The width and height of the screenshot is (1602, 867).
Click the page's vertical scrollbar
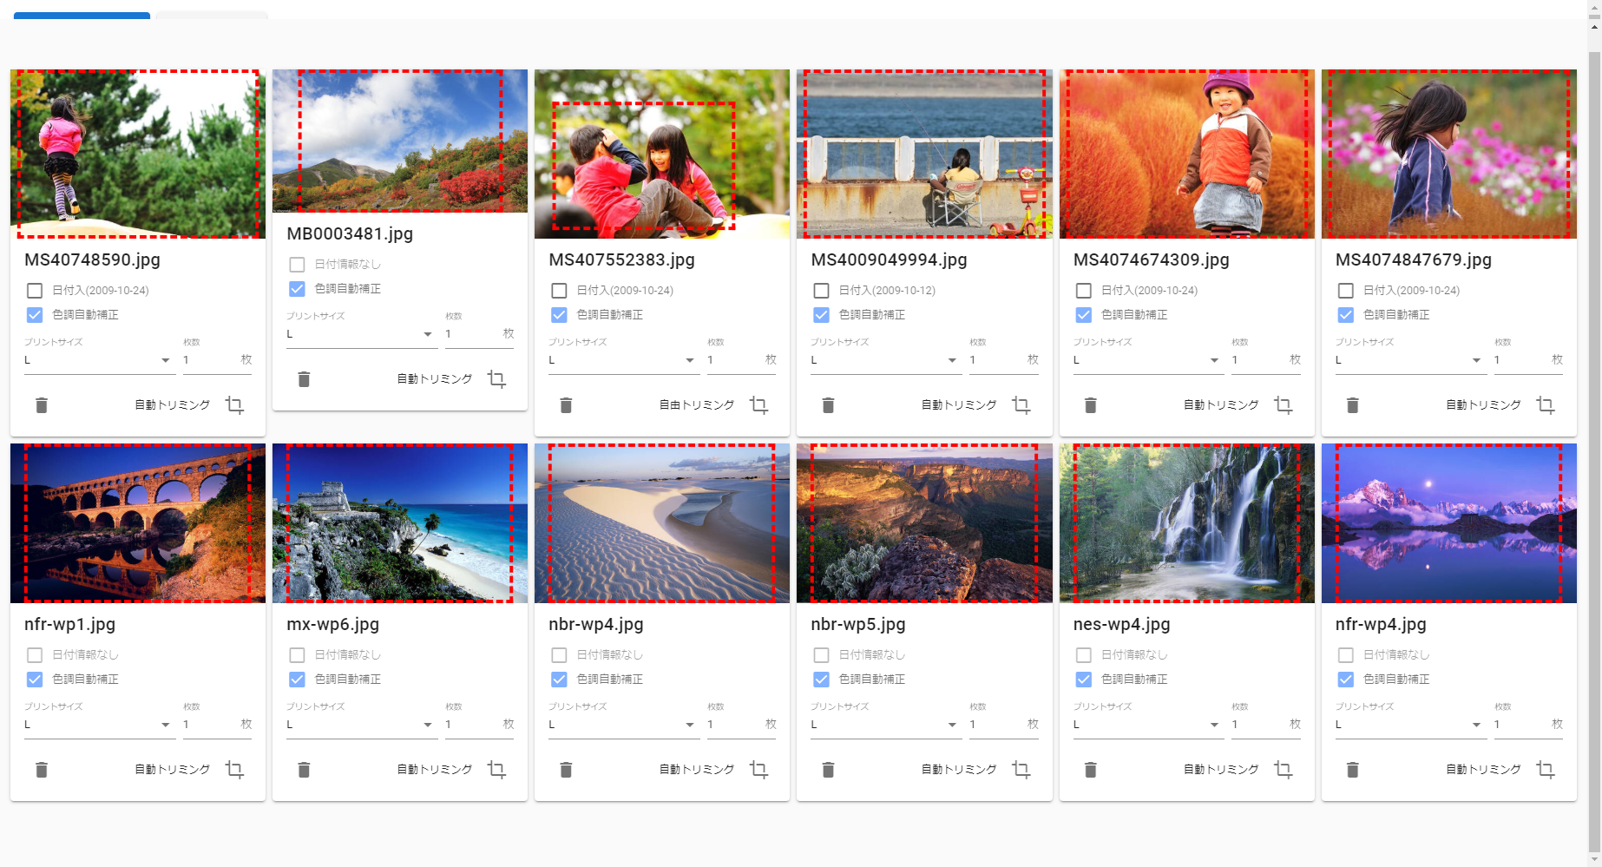point(1594,434)
